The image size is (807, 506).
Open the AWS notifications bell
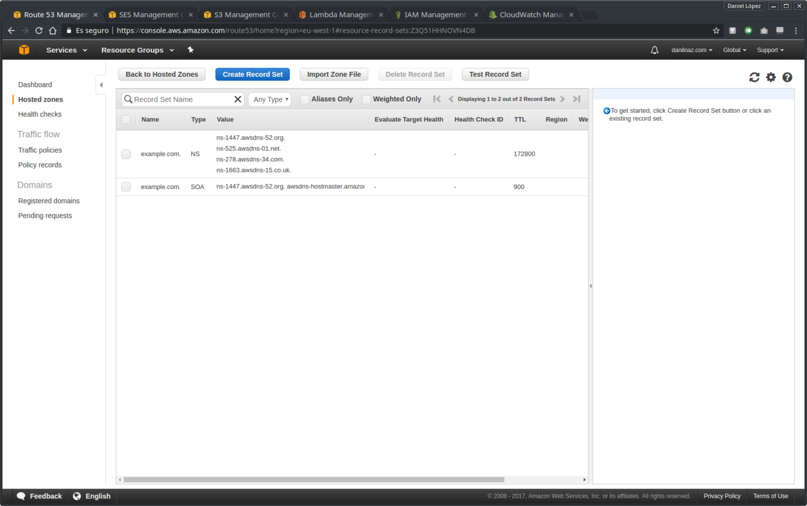click(x=654, y=50)
